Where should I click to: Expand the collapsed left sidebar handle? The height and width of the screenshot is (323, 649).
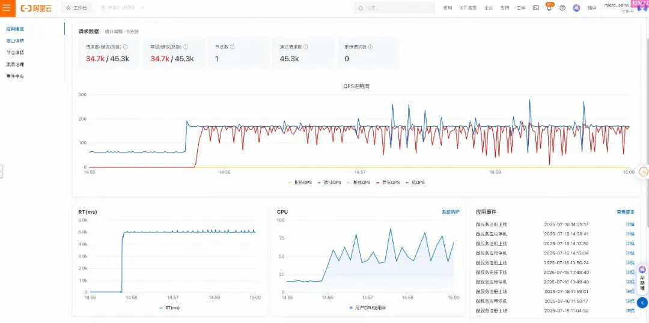(x=1, y=171)
